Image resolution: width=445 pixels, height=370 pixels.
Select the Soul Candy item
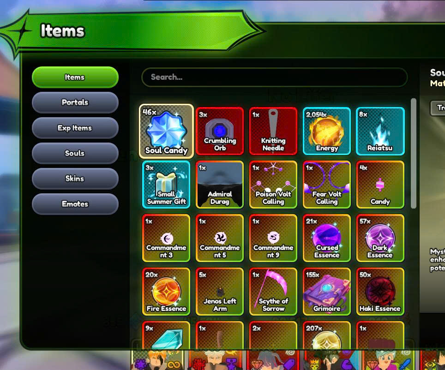pyautogui.click(x=166, y=131)
